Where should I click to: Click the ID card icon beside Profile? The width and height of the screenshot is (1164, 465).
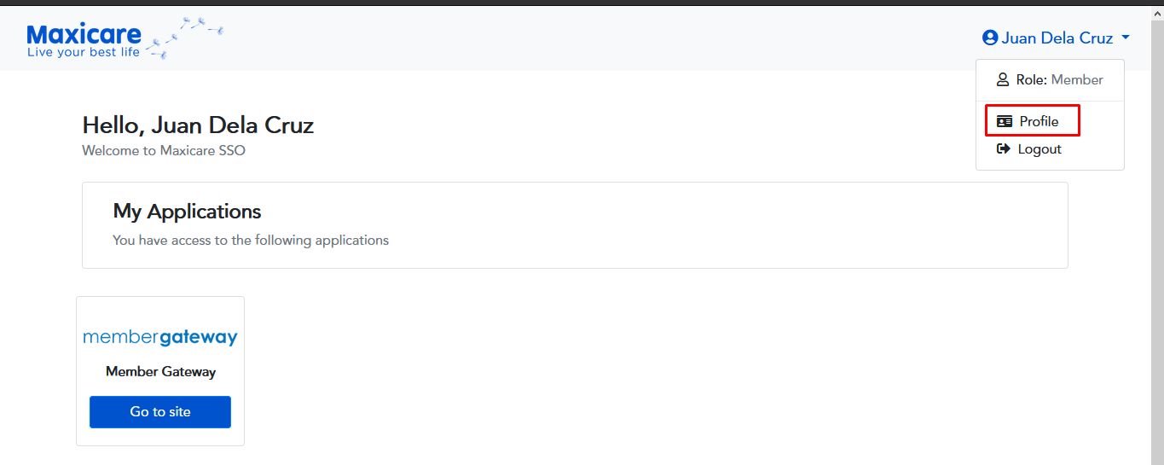[1005, 121]
